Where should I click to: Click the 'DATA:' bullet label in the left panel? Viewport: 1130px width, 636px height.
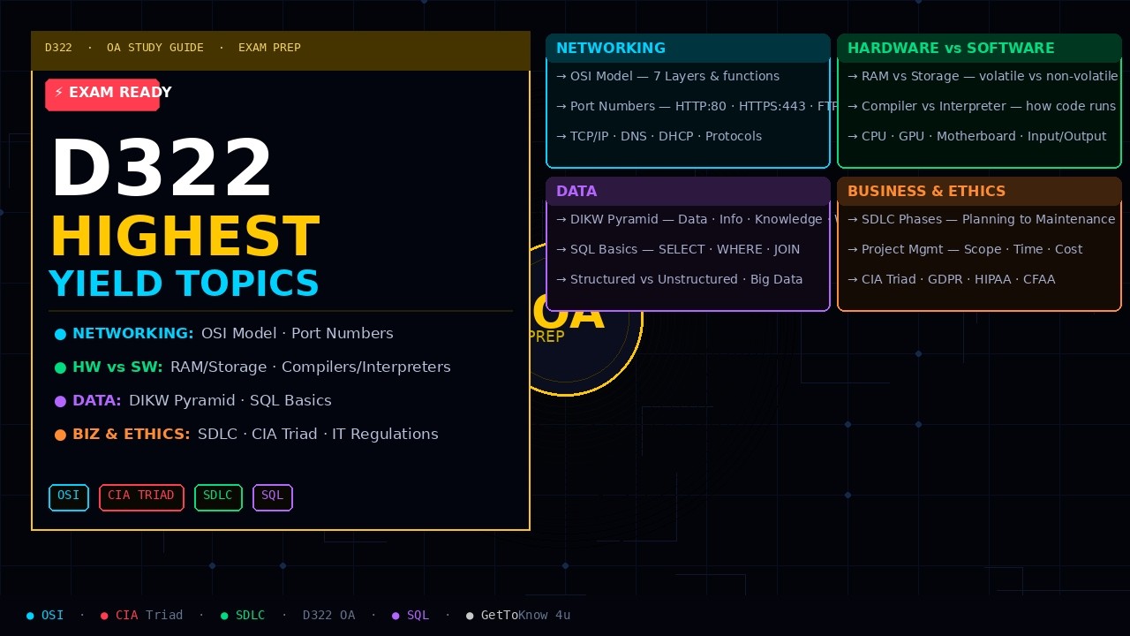[x=97, y=400]
